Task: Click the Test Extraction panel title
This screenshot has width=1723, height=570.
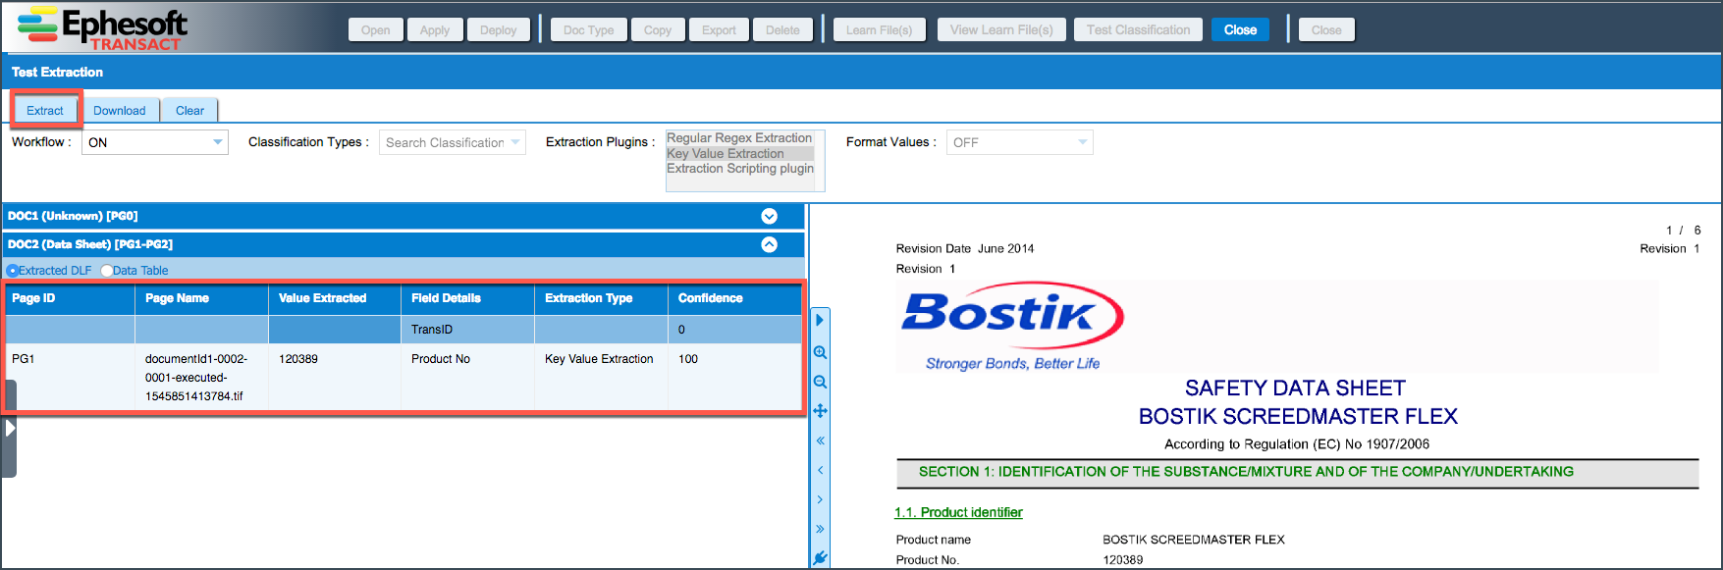Action: pos(57,72)
